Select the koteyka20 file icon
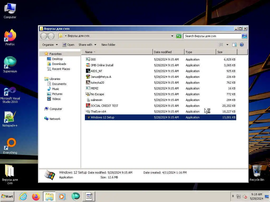The image size is (270, 202). [88, 82]
